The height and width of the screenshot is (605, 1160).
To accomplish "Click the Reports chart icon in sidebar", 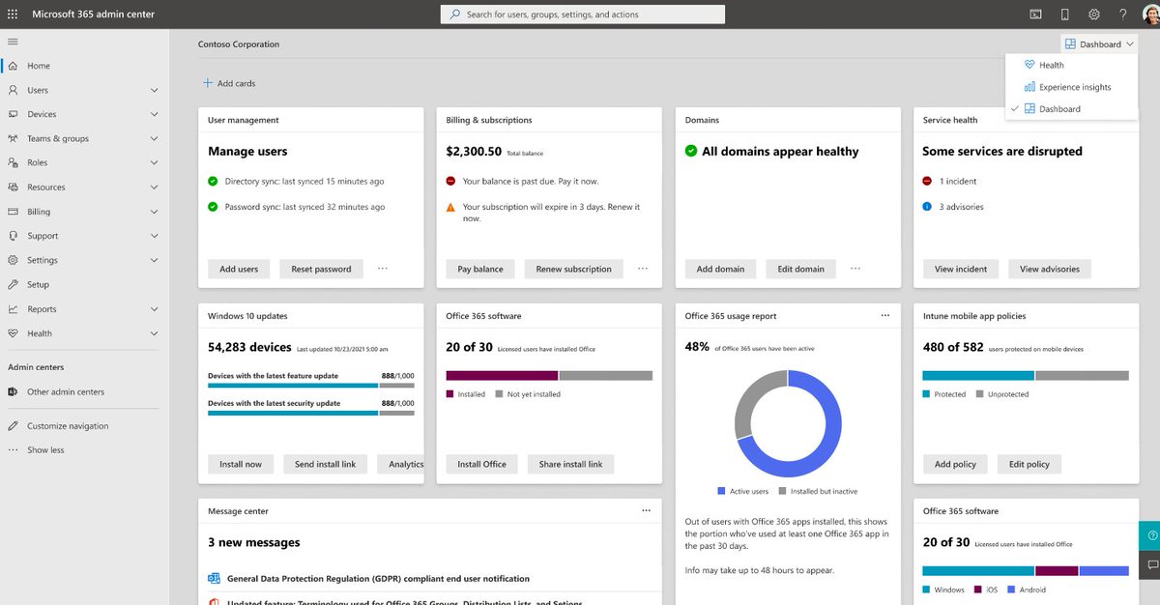I will click(13, 309).
